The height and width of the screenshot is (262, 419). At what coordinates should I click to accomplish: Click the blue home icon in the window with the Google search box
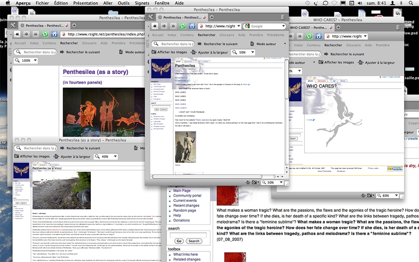[192, 26]
